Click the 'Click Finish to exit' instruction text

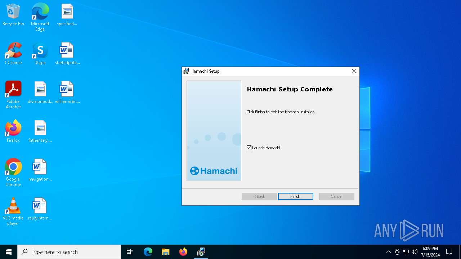(281, 112)
